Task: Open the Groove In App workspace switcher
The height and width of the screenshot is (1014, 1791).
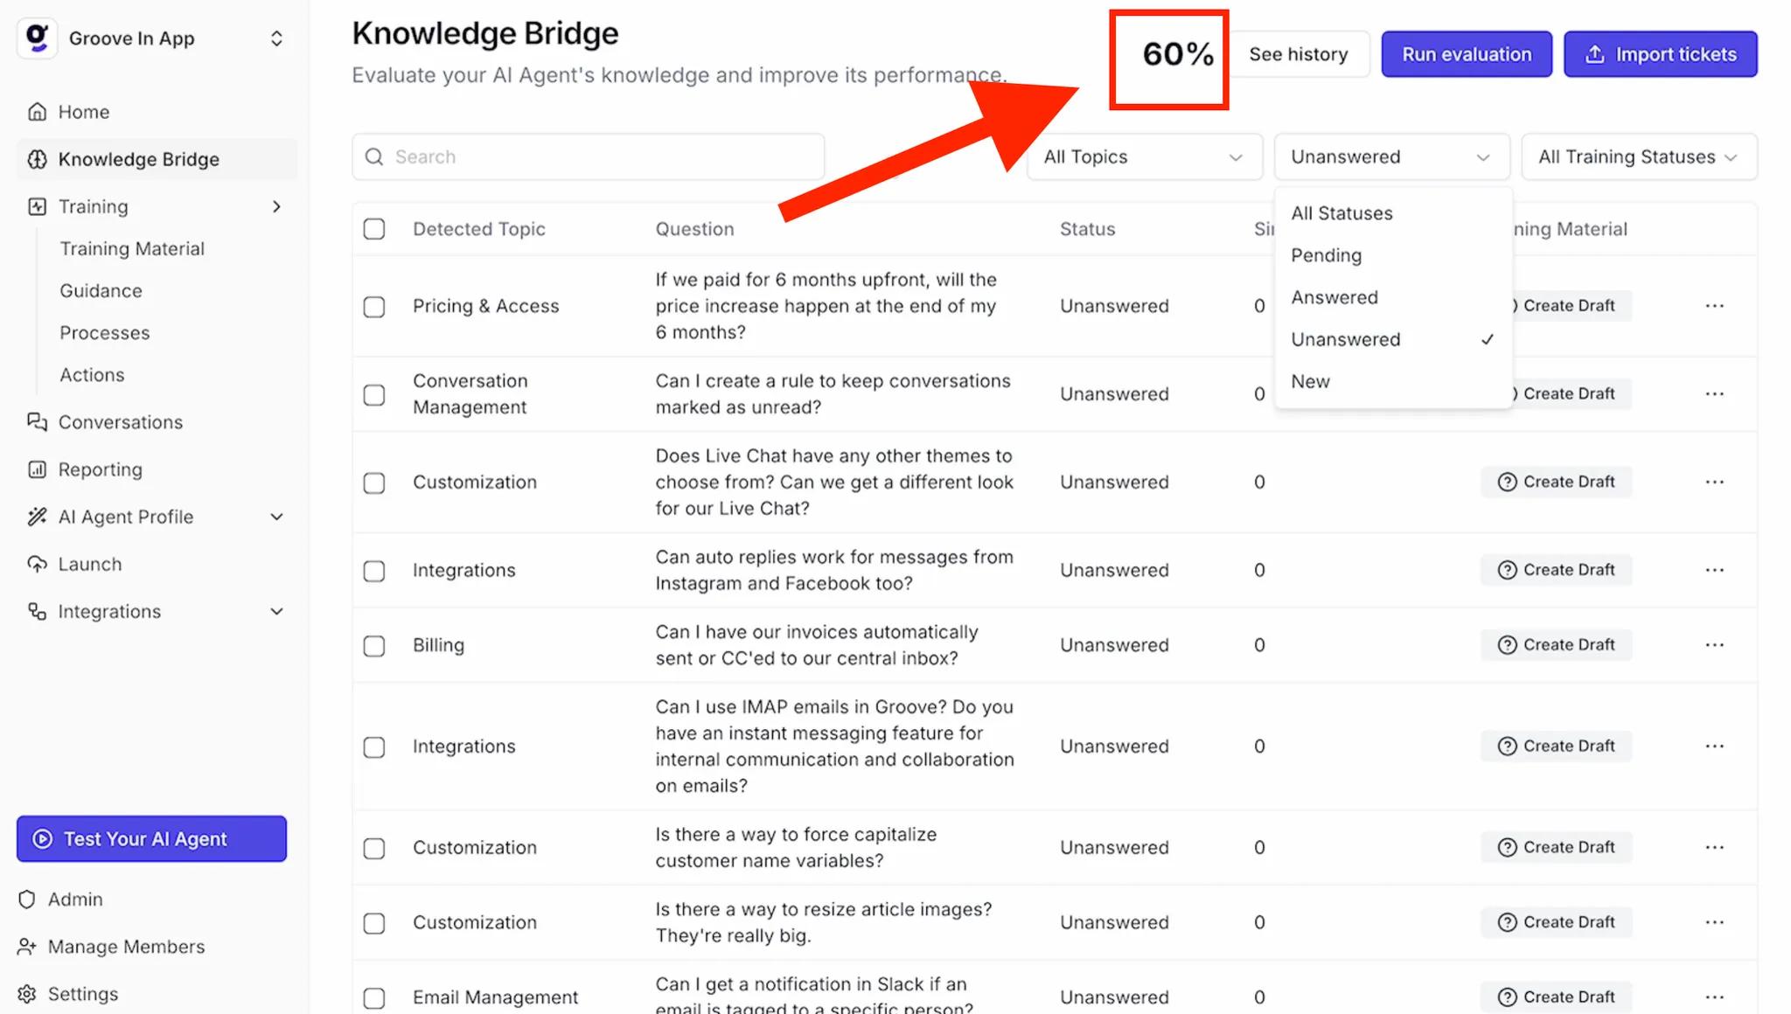Action: point(276,38)
